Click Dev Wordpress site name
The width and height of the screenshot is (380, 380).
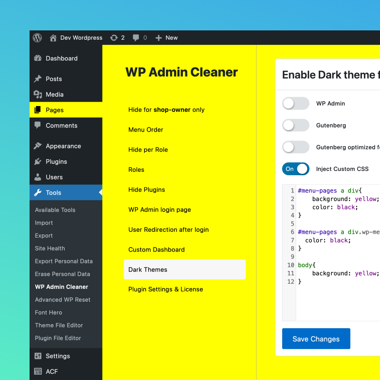click(x=81, y=38)
